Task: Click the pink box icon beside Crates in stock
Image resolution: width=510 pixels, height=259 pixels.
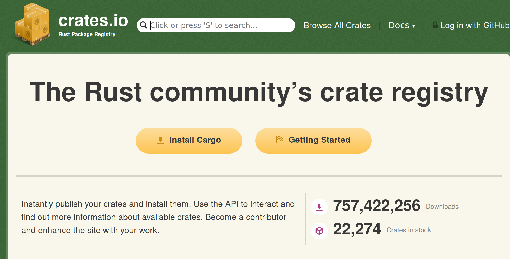Action: tap(319, 231)
